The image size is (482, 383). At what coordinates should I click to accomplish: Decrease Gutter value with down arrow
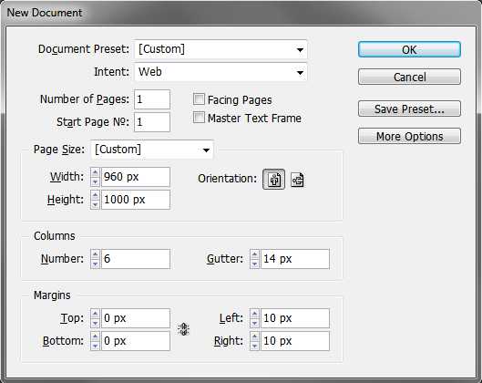[x=254, y=264]
